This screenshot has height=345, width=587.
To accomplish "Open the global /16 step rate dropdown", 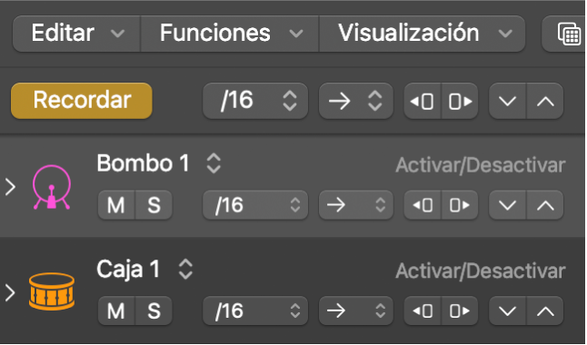I will [x=255, y=101].
